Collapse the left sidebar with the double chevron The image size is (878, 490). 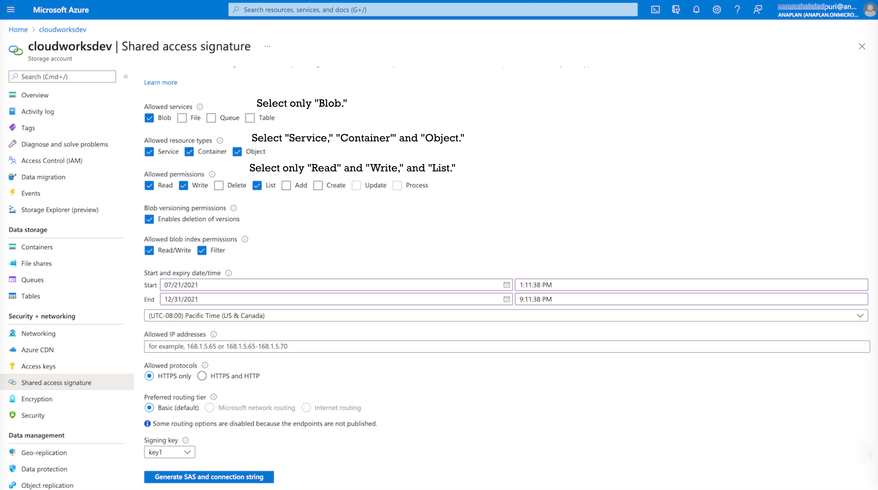point(126,77)
